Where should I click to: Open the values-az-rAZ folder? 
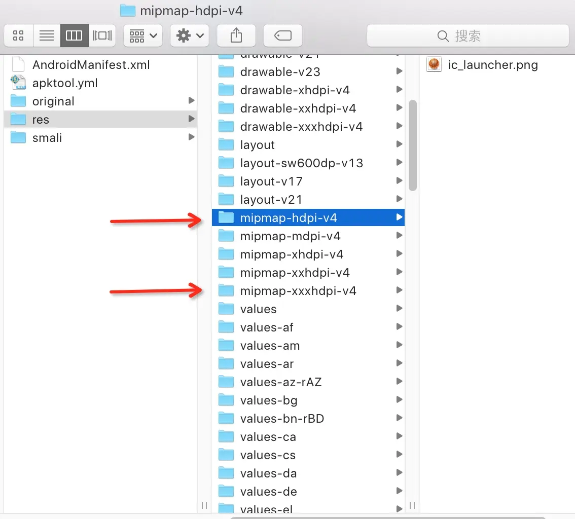(x=308, y=382)
